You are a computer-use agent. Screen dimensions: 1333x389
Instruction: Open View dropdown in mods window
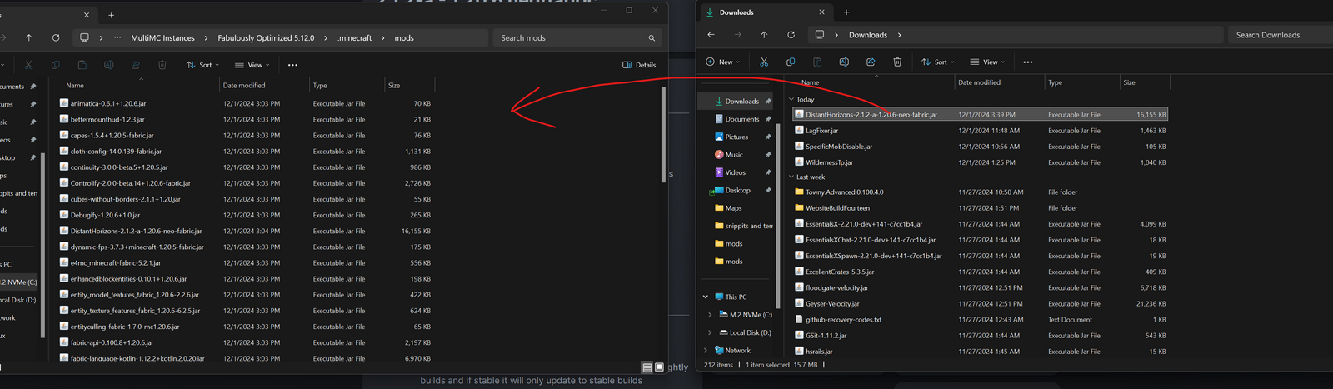[252, 65]
